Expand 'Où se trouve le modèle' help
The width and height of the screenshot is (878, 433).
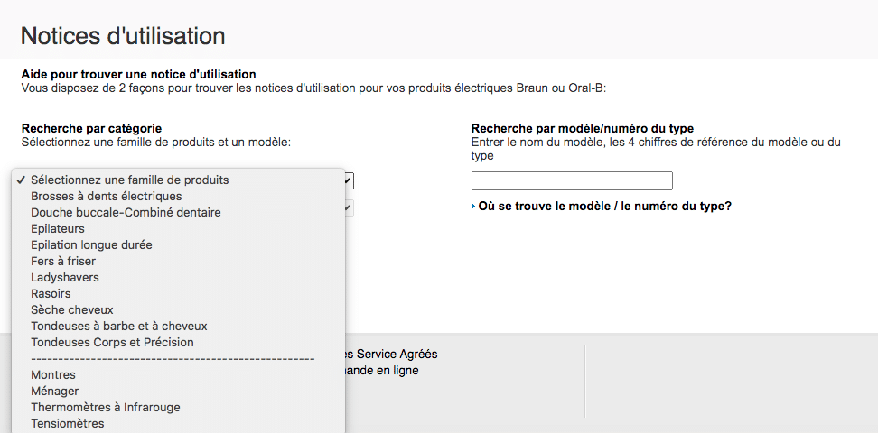[603, 206]
